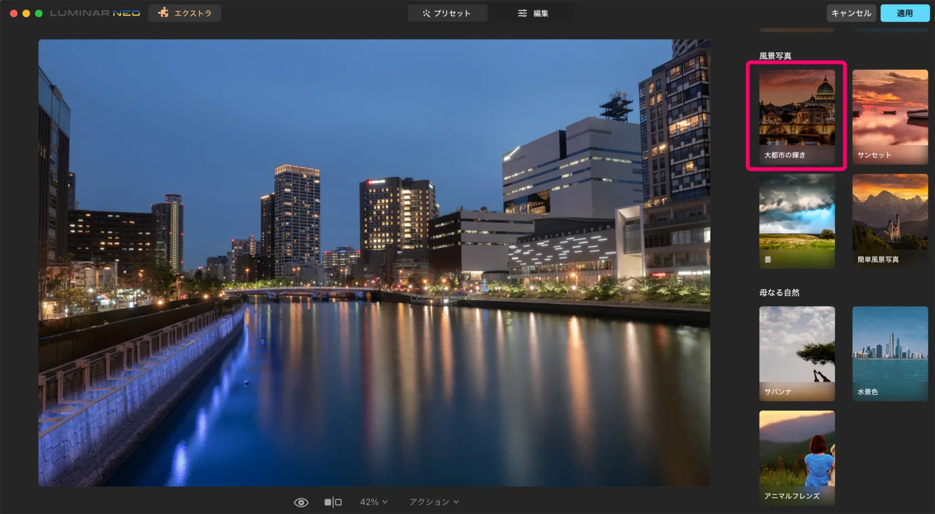Open the 42% zoom dropdown
The image size is (935, 514).
[x=373, y=502]
